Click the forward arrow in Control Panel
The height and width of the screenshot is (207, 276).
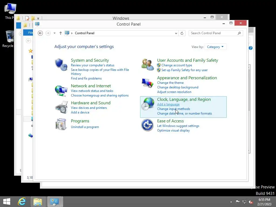(48, 33)
